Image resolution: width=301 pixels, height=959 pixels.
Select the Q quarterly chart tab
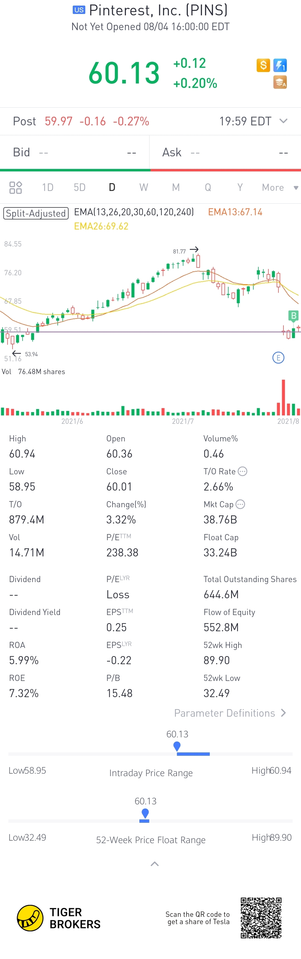coord(208,187)
